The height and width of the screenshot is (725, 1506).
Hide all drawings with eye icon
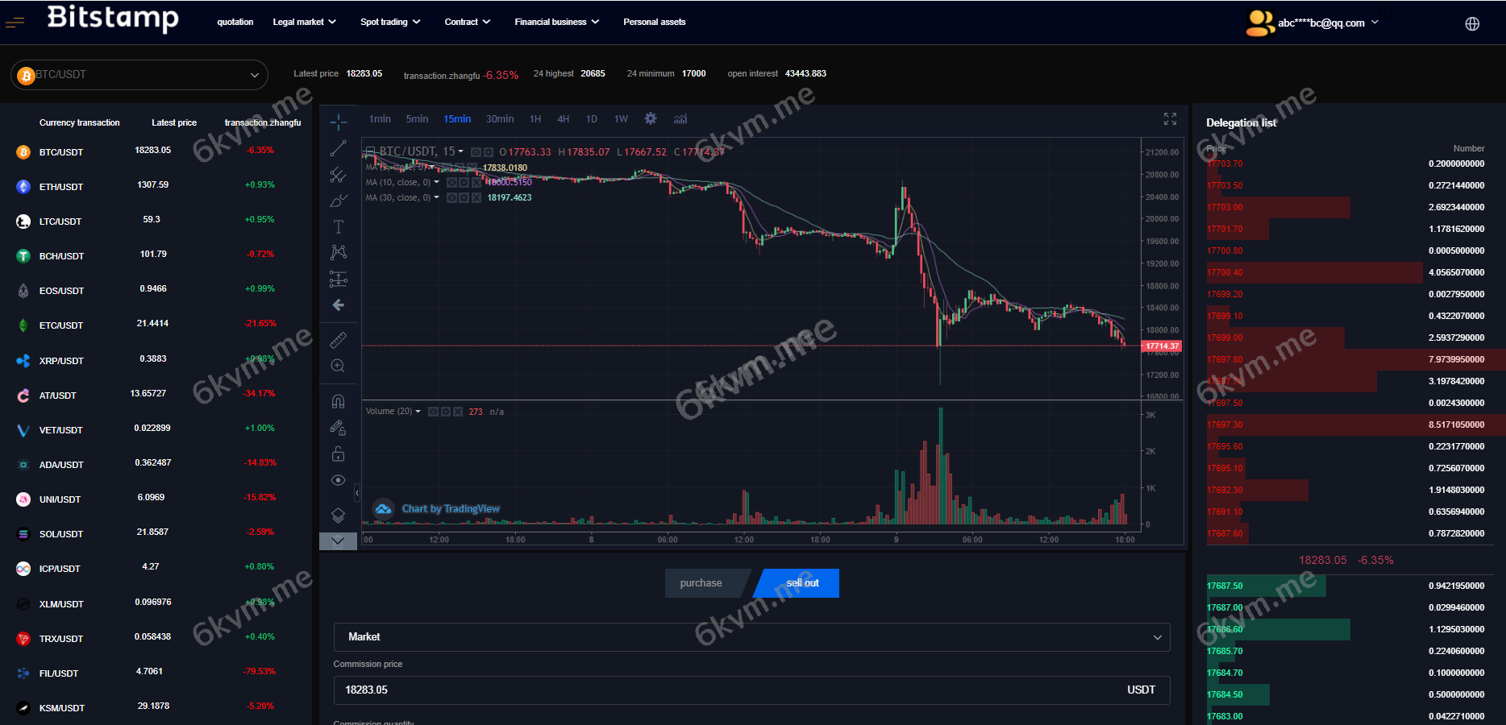pos(339,480)
